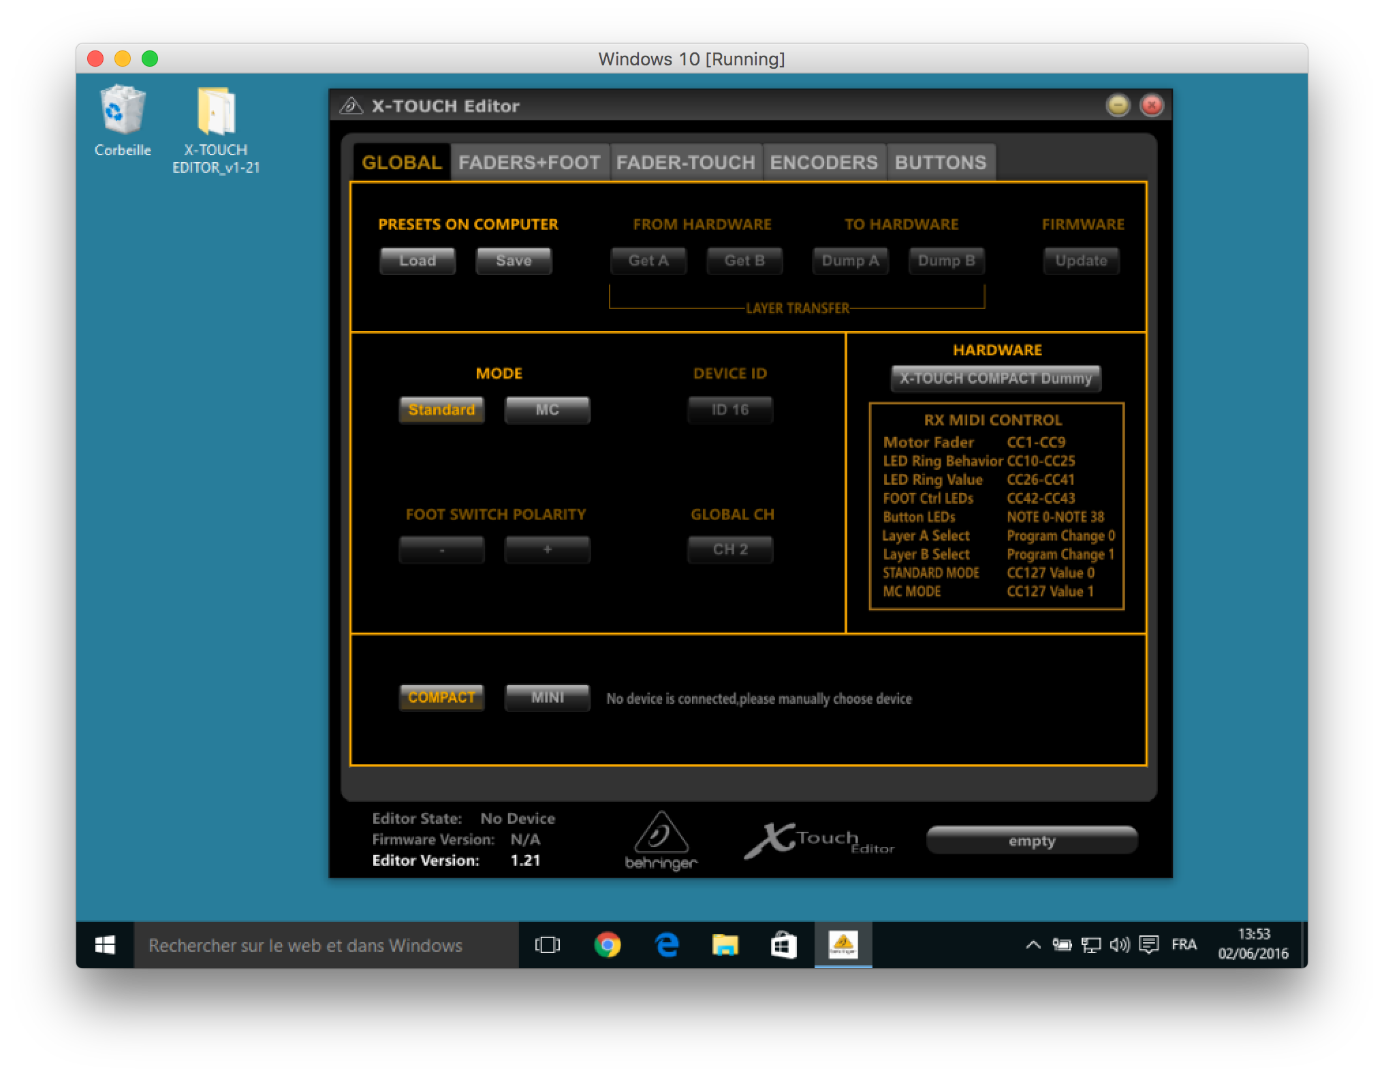Click the Load preset button
The width and height of the screenshot is (1384, 1077).
click(x=417, y=261)
